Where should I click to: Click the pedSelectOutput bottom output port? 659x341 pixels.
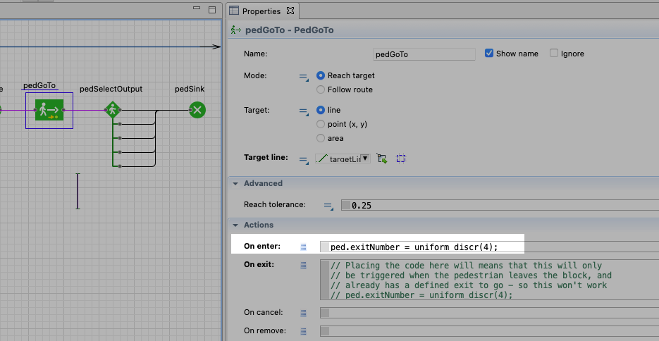pos(120,166)
